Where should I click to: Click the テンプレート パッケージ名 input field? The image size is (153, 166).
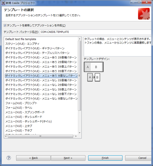click(96, 32)
